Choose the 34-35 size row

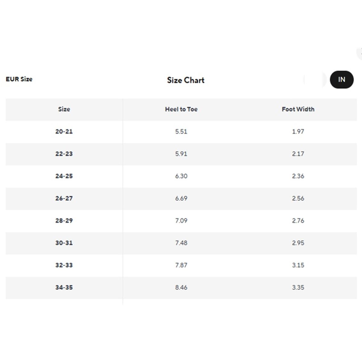tap(181, 288)
